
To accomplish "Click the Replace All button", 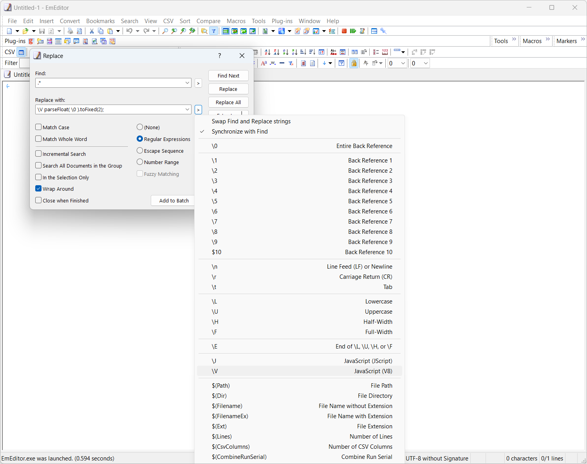I will pyautogui.click(x=228, y=102).
